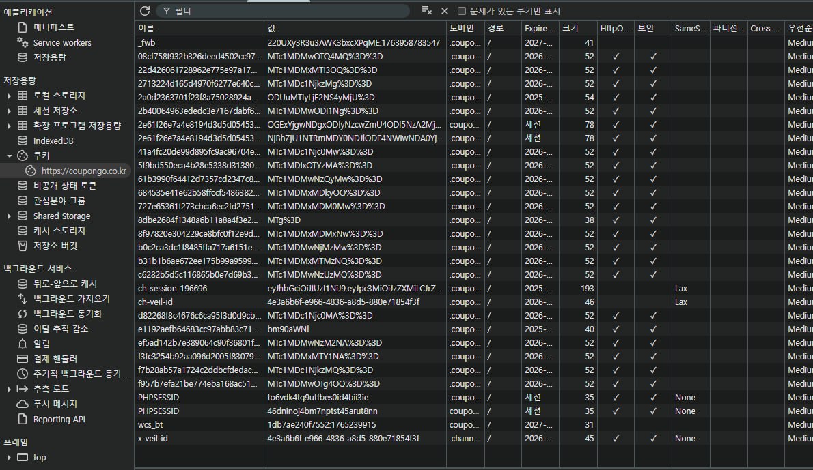Click the refresh cookies icon
Viewport: 813px width, 470px height.
click(145, 11)
